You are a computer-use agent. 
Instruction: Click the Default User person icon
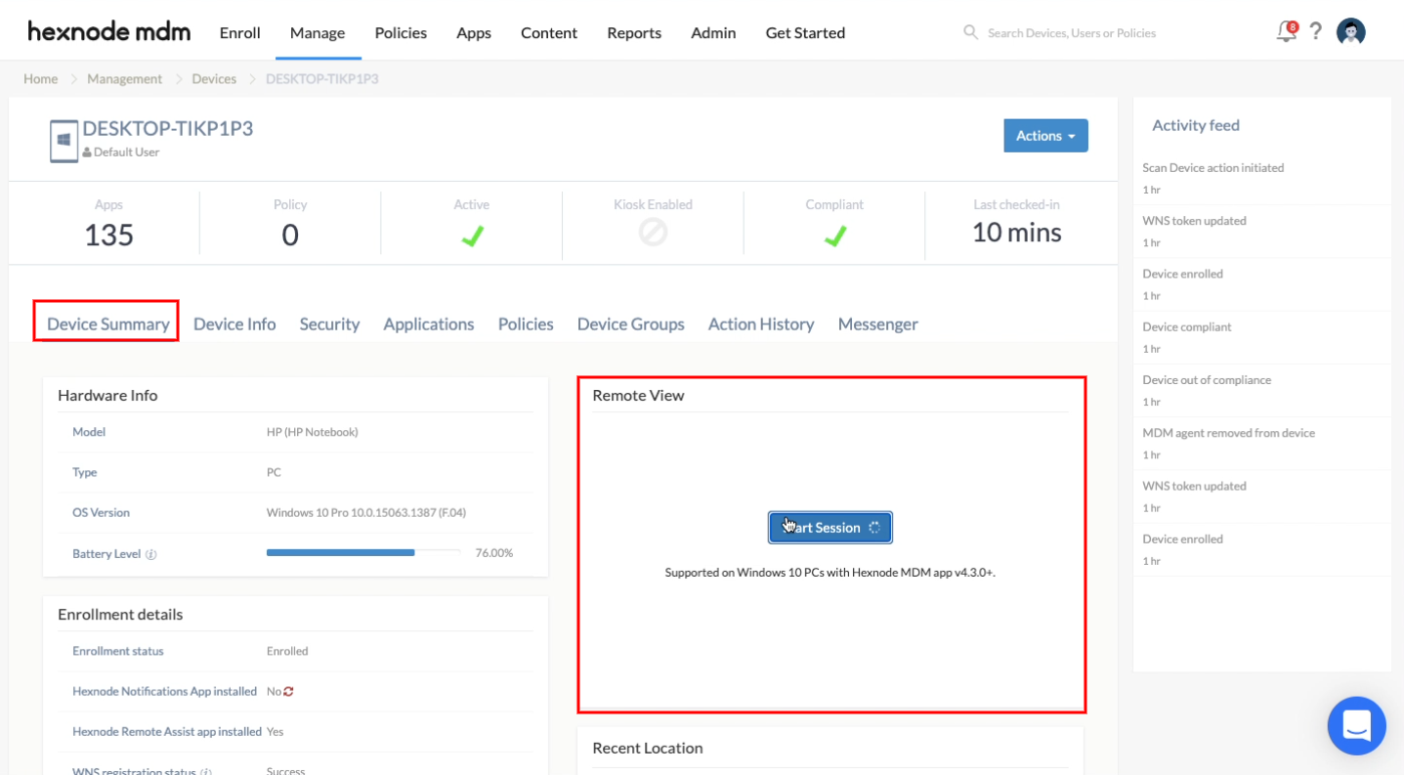pos(87,152)
